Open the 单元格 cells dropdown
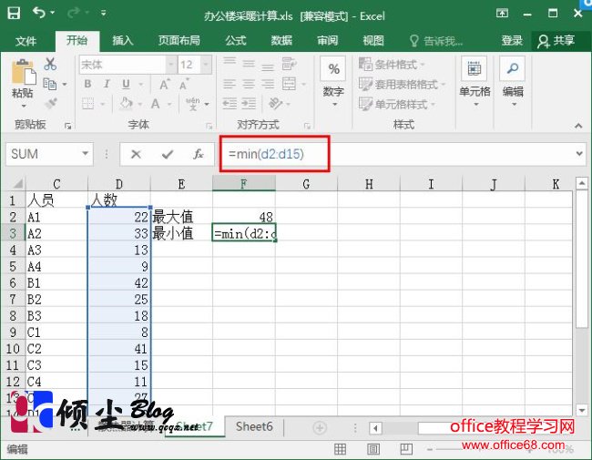Screen dimensions: 592x460 point(475,82)
